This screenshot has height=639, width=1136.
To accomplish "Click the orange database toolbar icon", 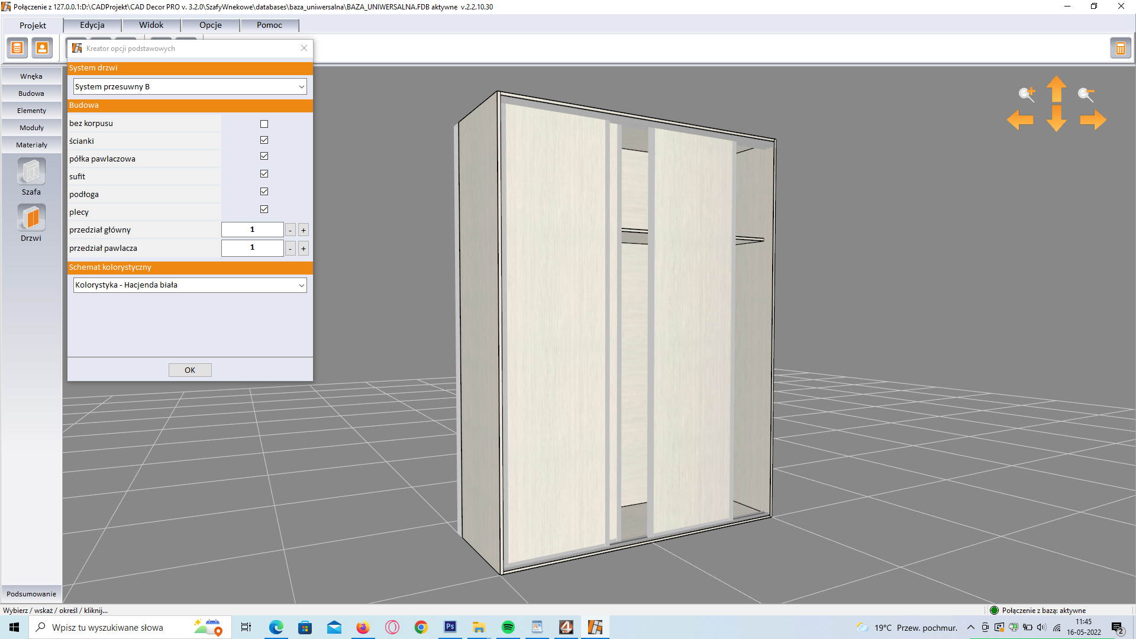I will (18, 48).
